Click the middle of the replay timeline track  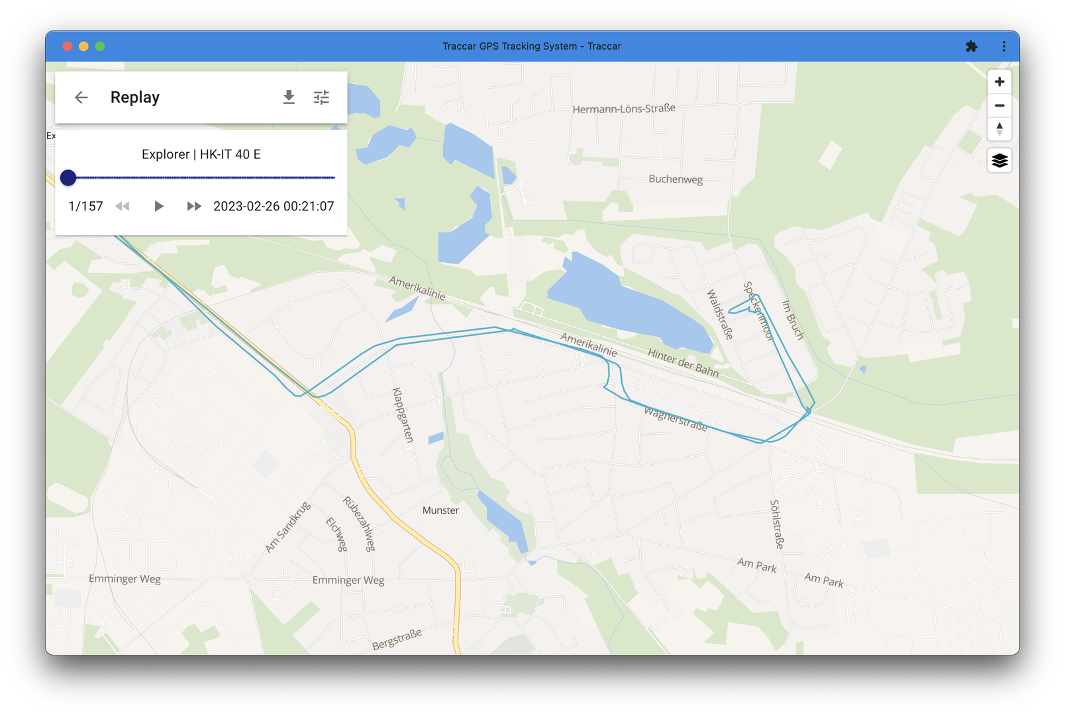[x=202, y=177]
